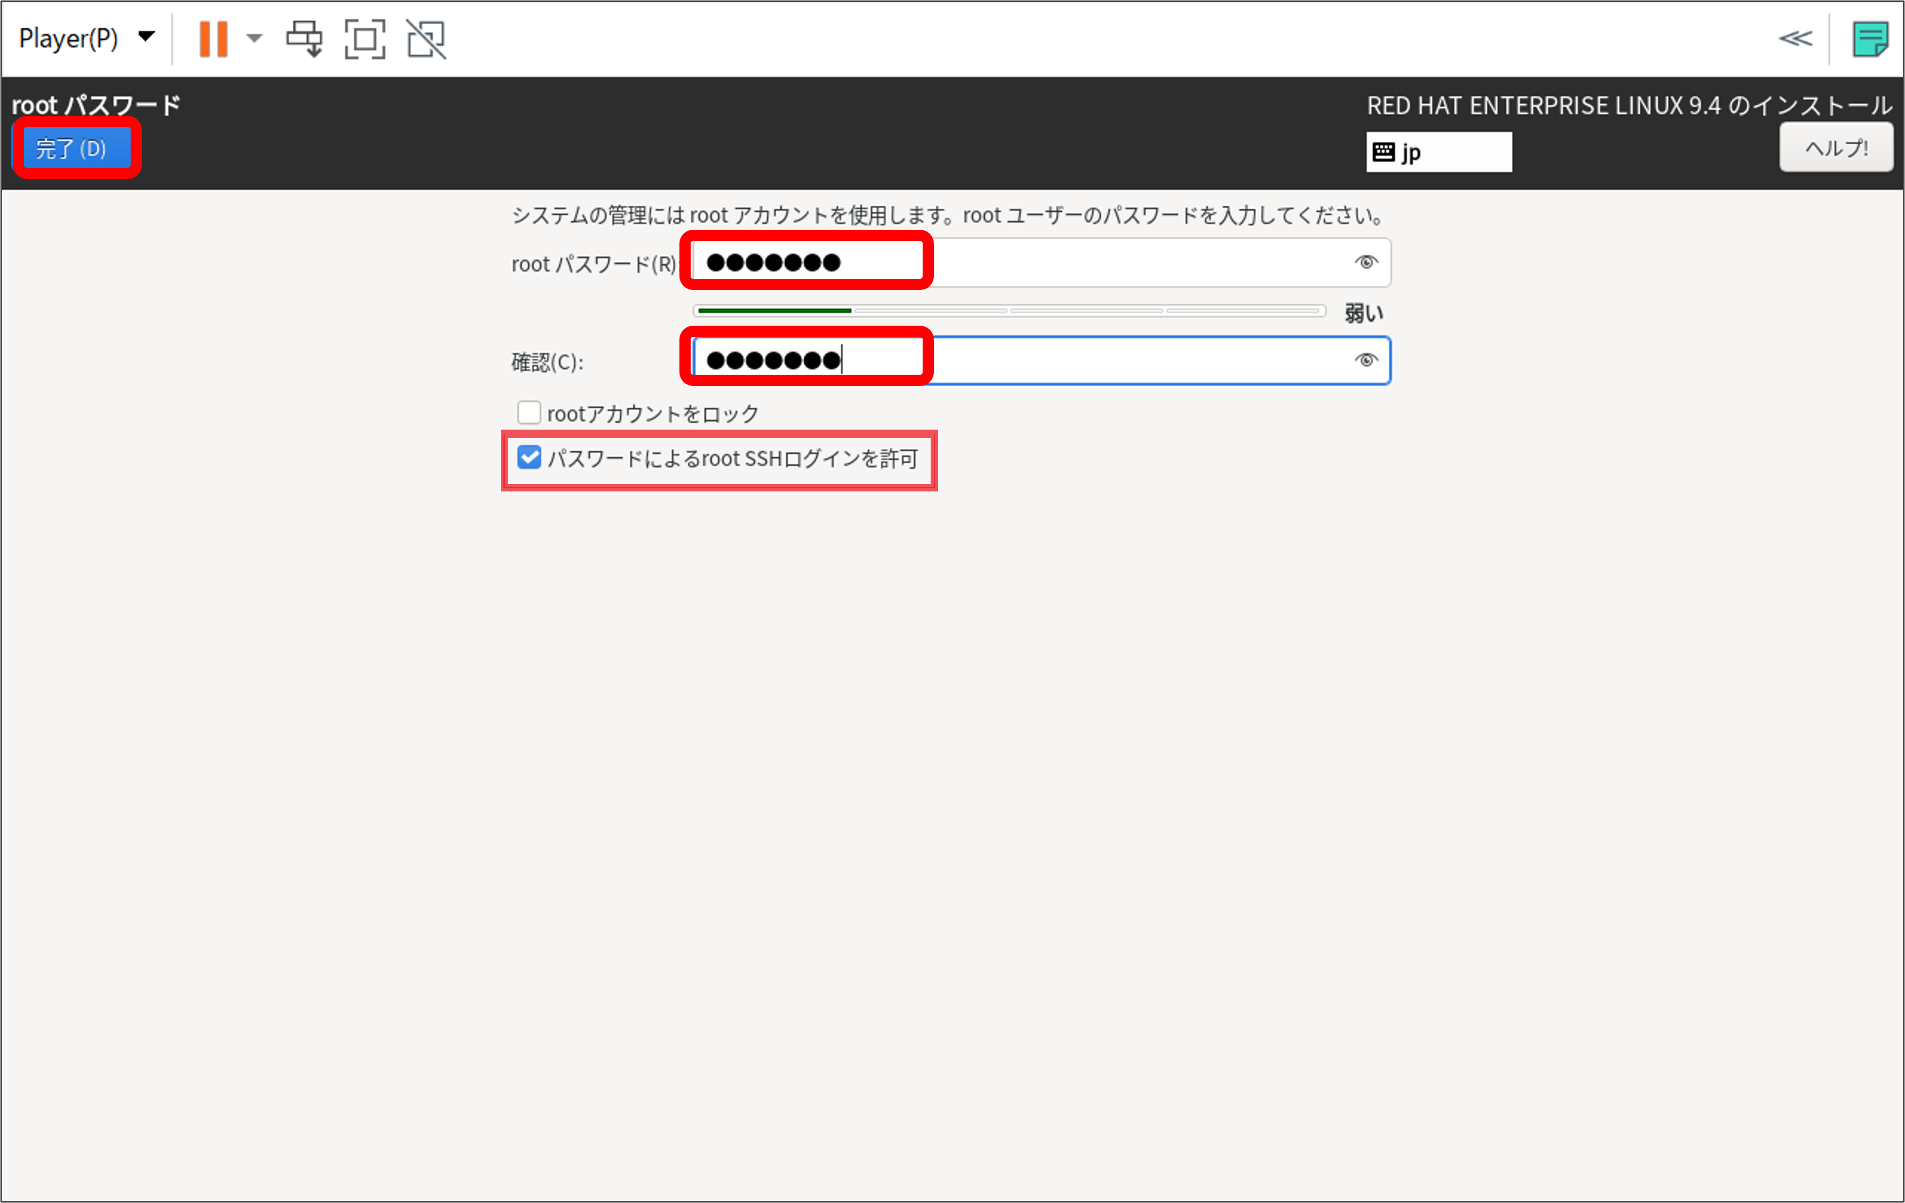The height and width of the screenshot is (1203, 1905).
Task: Click the root パスワード header title
Action: (95, 104)
